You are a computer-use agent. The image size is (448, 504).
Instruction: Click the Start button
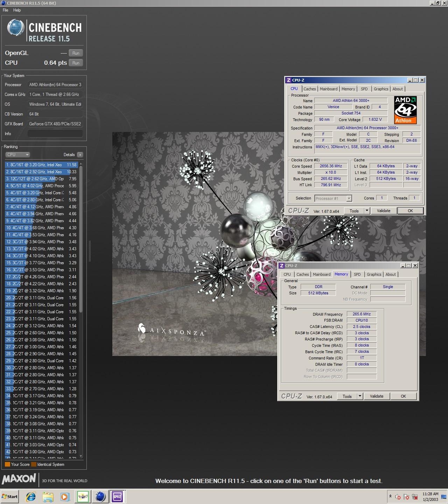(x=9, y=496)
